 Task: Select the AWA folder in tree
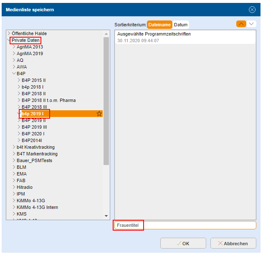pos(22,67)
